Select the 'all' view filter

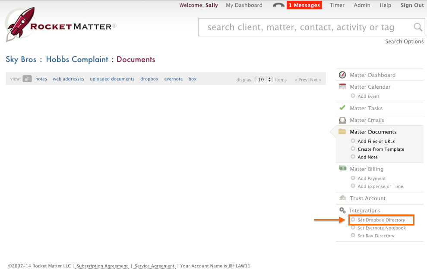(27, 79)
